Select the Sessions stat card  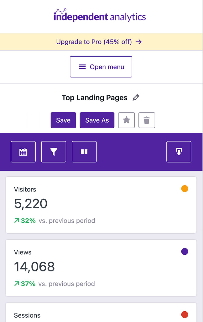point(101,312)
